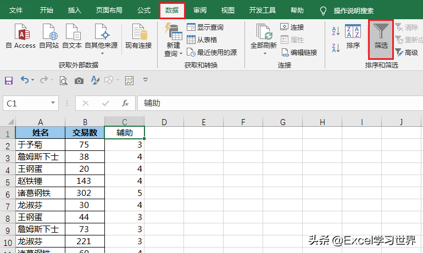The height and width of the screenshot is (253, 423).
Task: Click the 自文本 import icon
Action: [x=72, y=36]
